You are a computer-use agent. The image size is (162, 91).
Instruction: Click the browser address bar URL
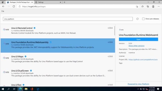pyautogui.click(x=34, y=6)
